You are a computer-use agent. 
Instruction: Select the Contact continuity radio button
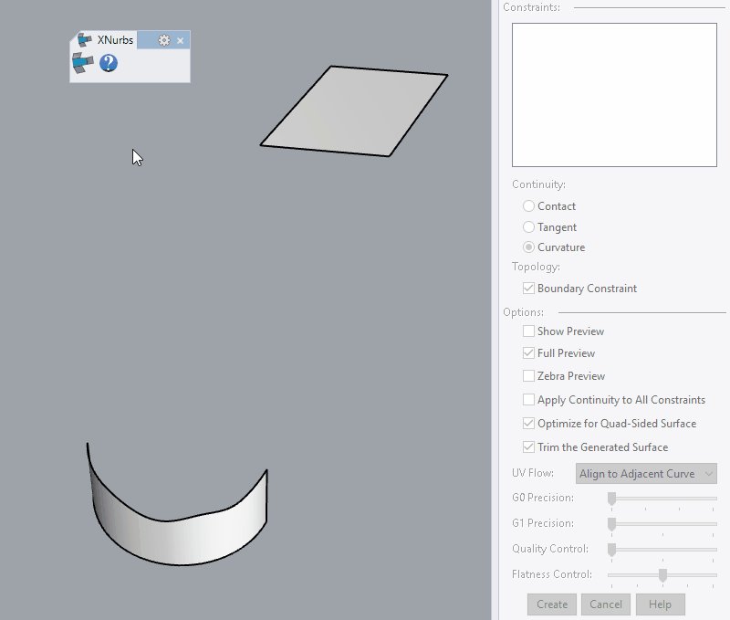pyautogui.click(x=528, y=206)
